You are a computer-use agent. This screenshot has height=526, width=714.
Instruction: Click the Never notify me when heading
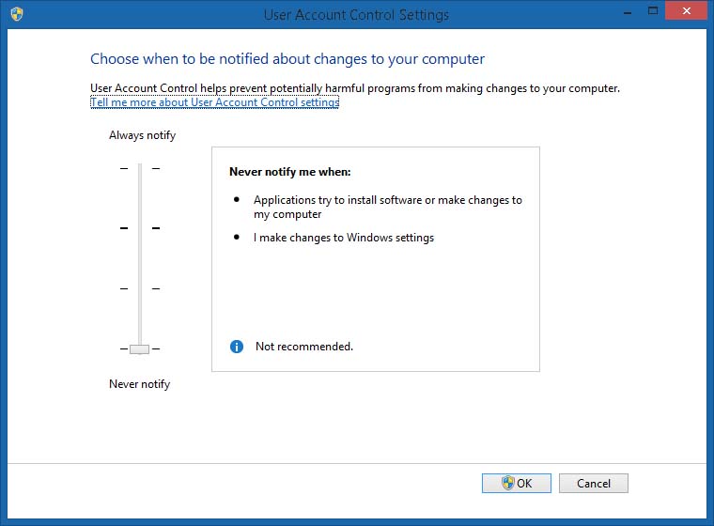(289, 172)
